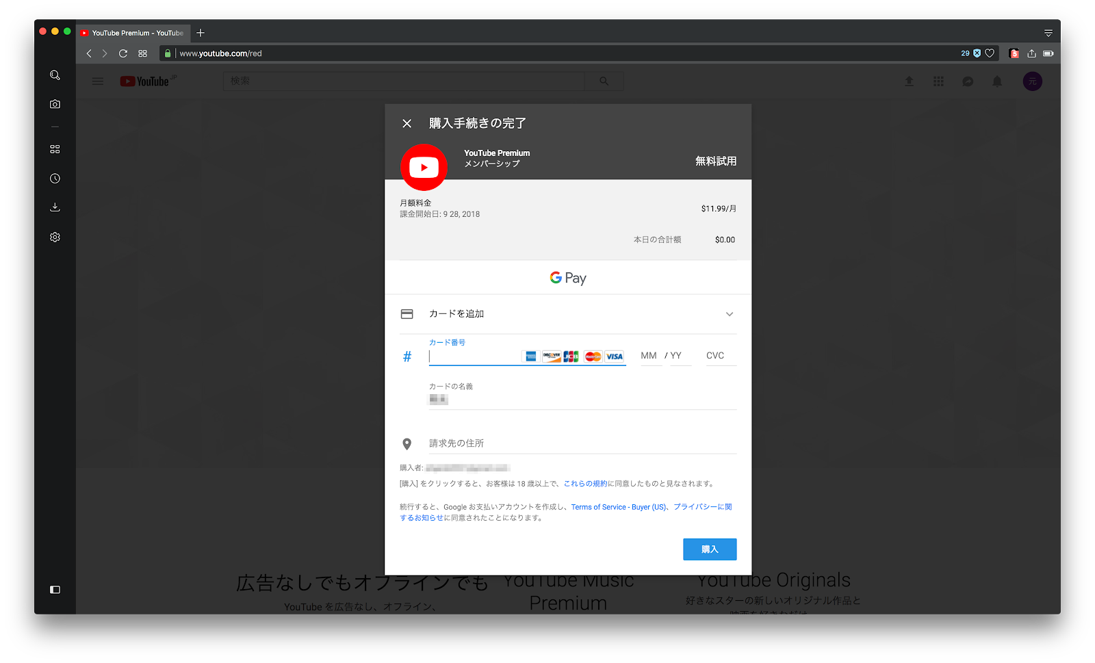
Task: Open YouTube notifications bell
Action: (997, 81)
